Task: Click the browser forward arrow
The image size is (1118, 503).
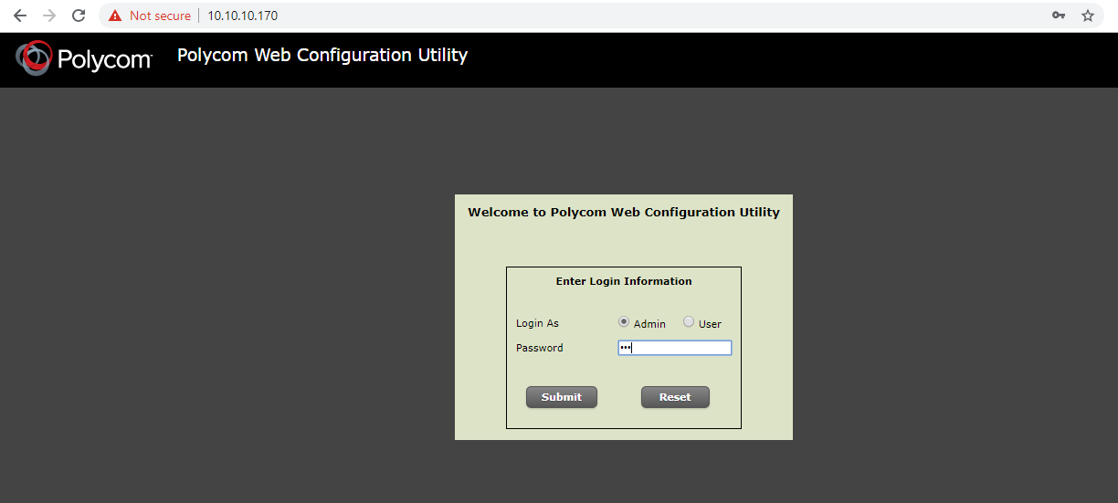Action: coord(49,16)
